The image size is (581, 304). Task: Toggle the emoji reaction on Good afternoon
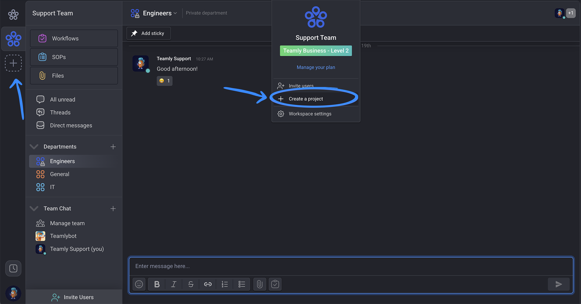click(165, 81)
